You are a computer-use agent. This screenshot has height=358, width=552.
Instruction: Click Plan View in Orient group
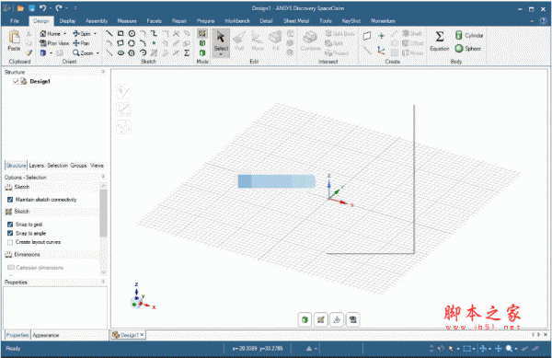coord(54,43)
